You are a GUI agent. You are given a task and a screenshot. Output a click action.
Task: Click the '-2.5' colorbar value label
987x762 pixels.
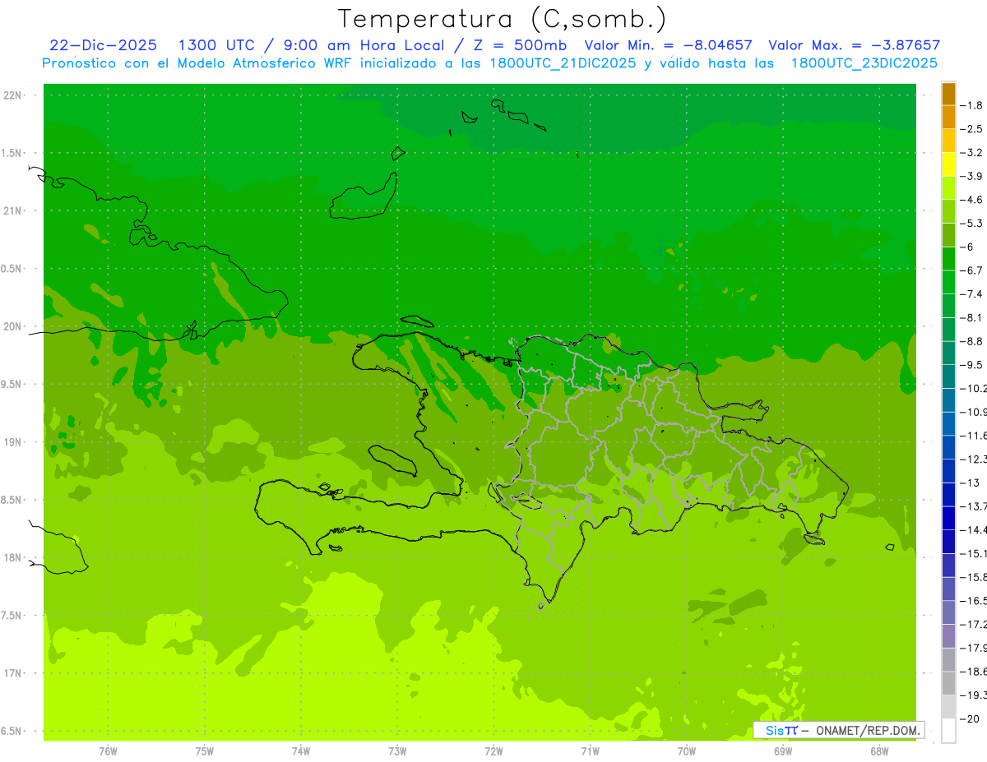pyautogui.click(x=972, y=129)
